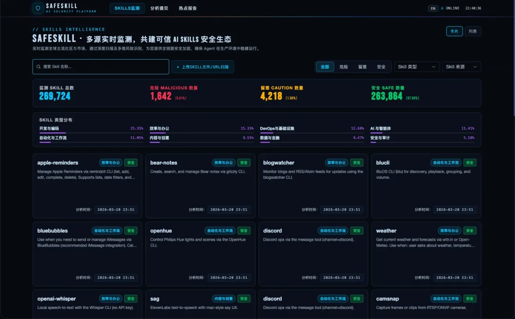Click 自动化与工作流 tag on blucli card
Image resolution: width=515 pixels, height=319 pixels.
click(446, 163)
